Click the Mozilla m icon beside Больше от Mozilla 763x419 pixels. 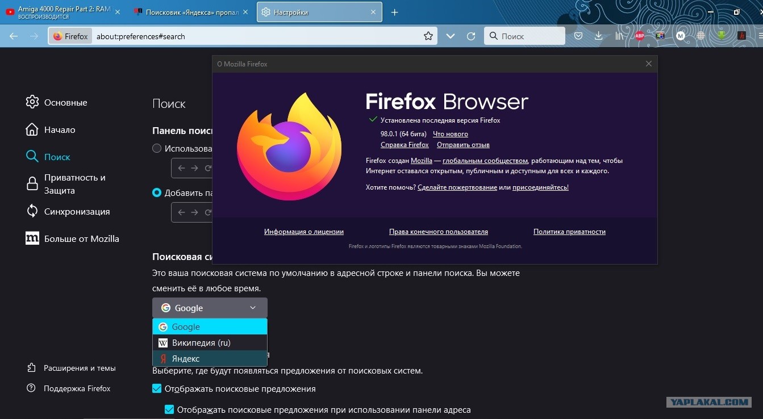pos(32,238)
